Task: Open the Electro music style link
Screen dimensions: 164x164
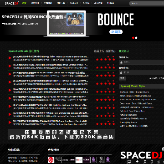Action: pos(139,92)
